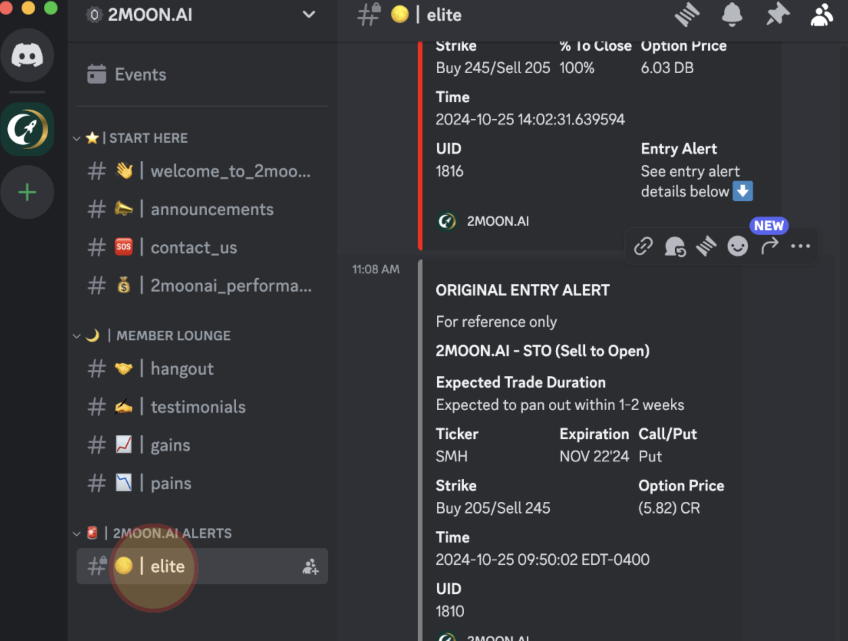Open the gains channel

tap(170, 445)
